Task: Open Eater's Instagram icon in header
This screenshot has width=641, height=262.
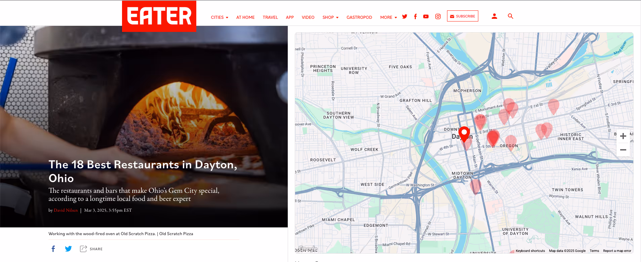Action: (x=438, y=16)
